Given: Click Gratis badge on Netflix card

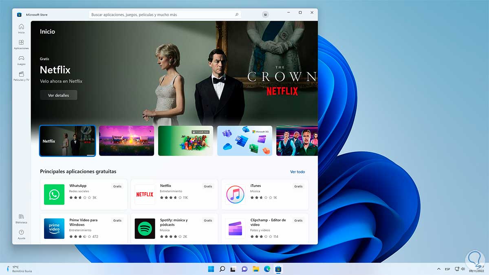Looking at the screenshot, I should point(208,186).
